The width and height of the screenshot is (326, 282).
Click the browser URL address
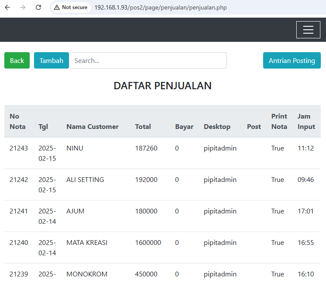point(160,7)
